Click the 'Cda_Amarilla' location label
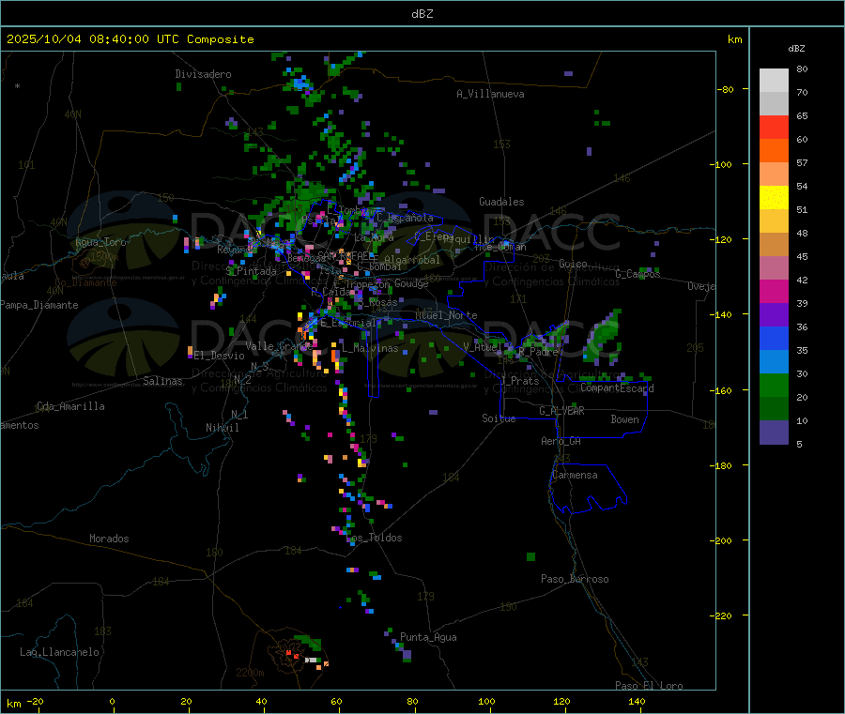 click(x=70, y=406)
